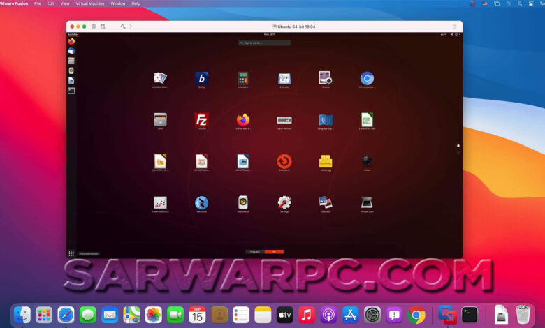Open the Ubuntu clock and notifications menu
The height and width of the screenshot is (328, 545).
(270, 34)
